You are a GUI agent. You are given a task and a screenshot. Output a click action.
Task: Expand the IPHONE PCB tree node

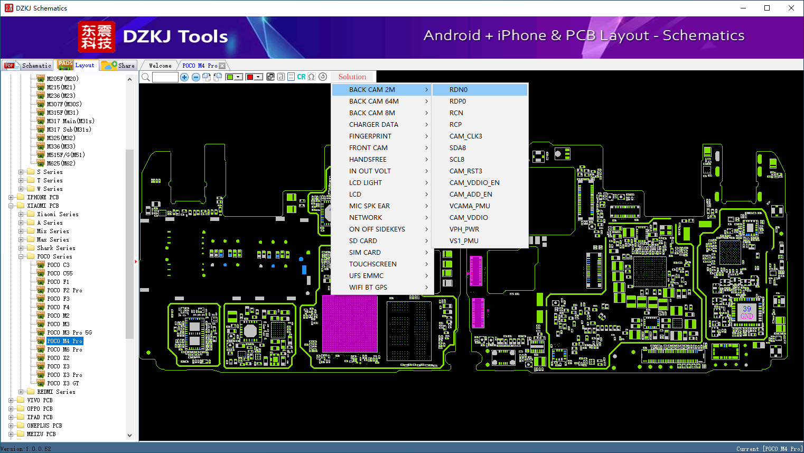tap(11, 197)
